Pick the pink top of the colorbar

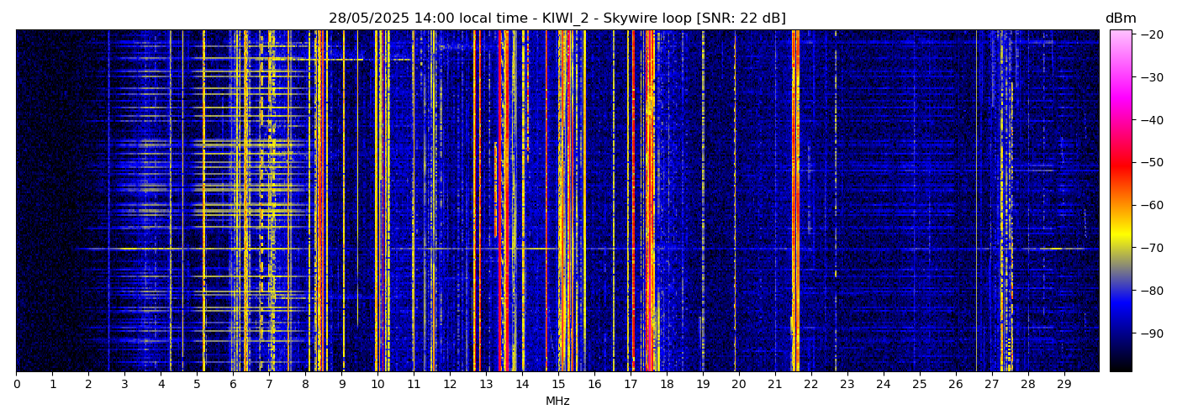(1120, 38)
